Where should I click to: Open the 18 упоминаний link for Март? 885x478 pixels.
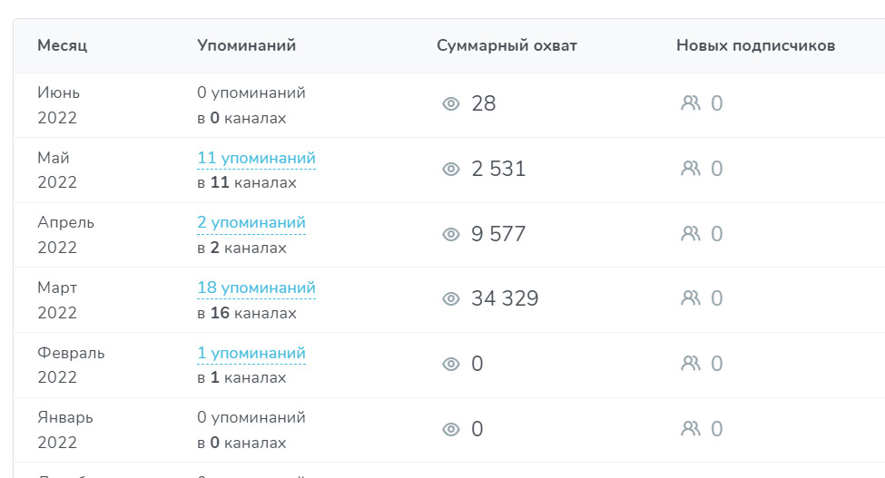(x=256, y=288)
